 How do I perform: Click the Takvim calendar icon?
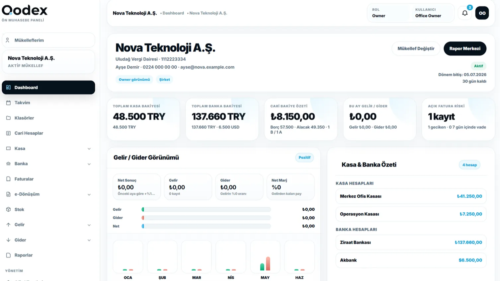pos(8,103)
